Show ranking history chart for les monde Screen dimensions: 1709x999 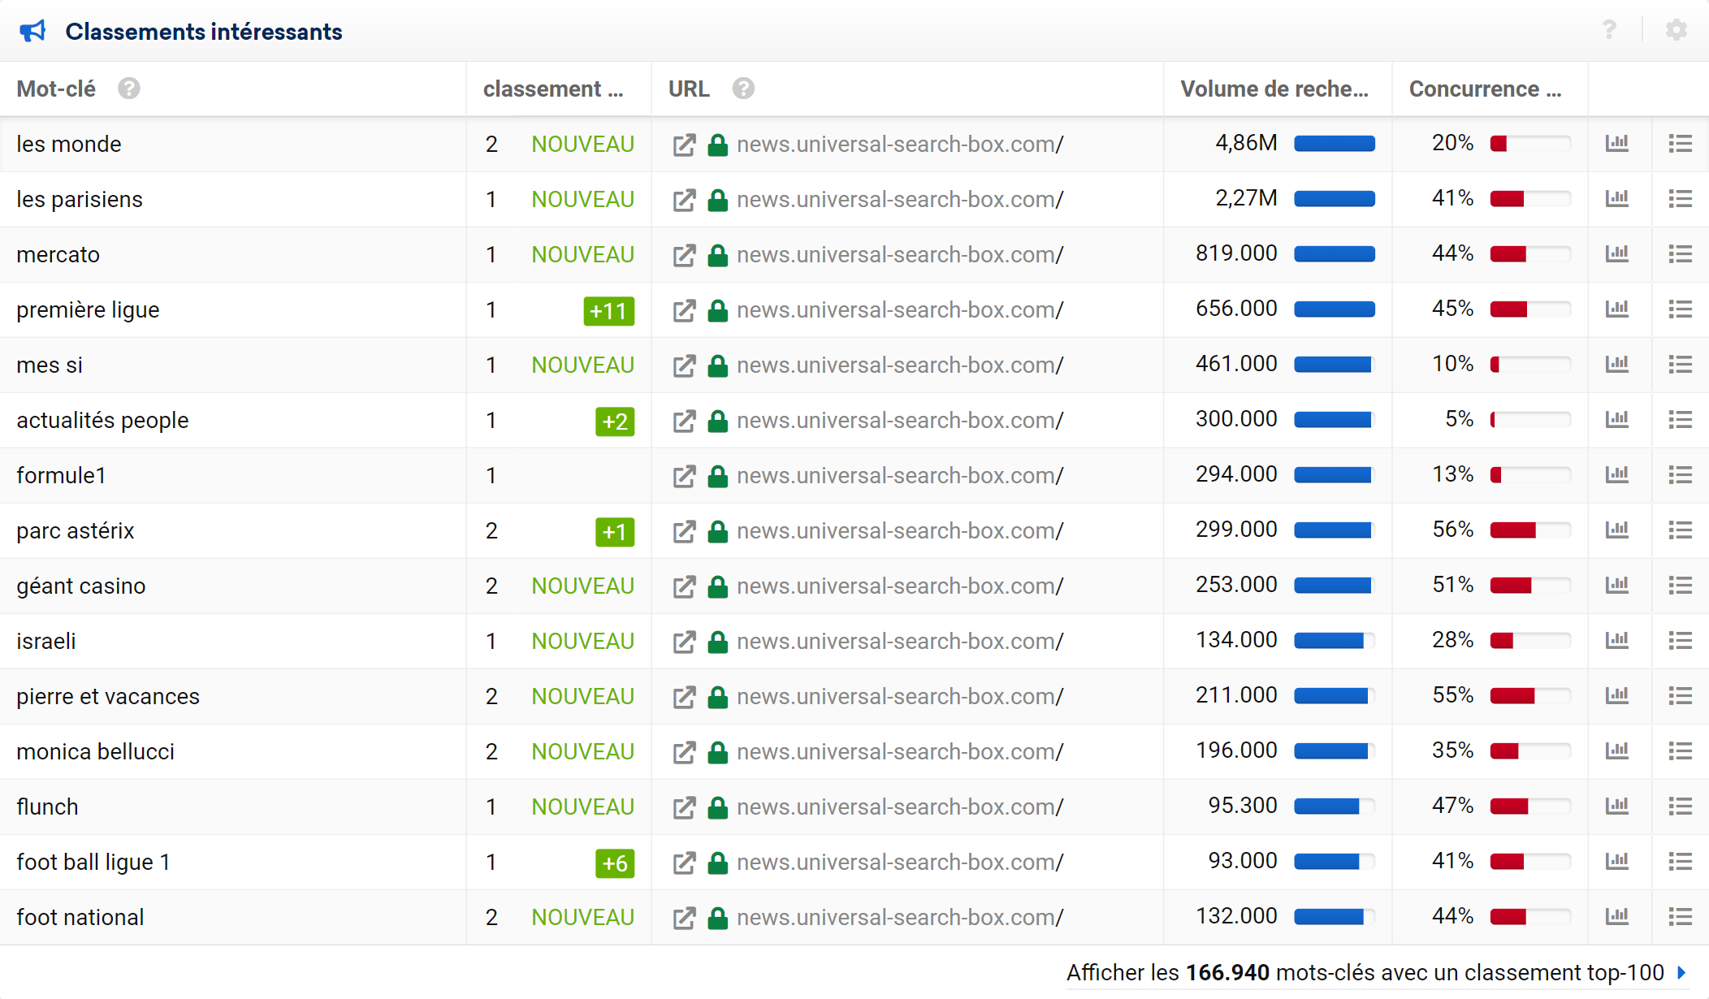point(1617,144)
